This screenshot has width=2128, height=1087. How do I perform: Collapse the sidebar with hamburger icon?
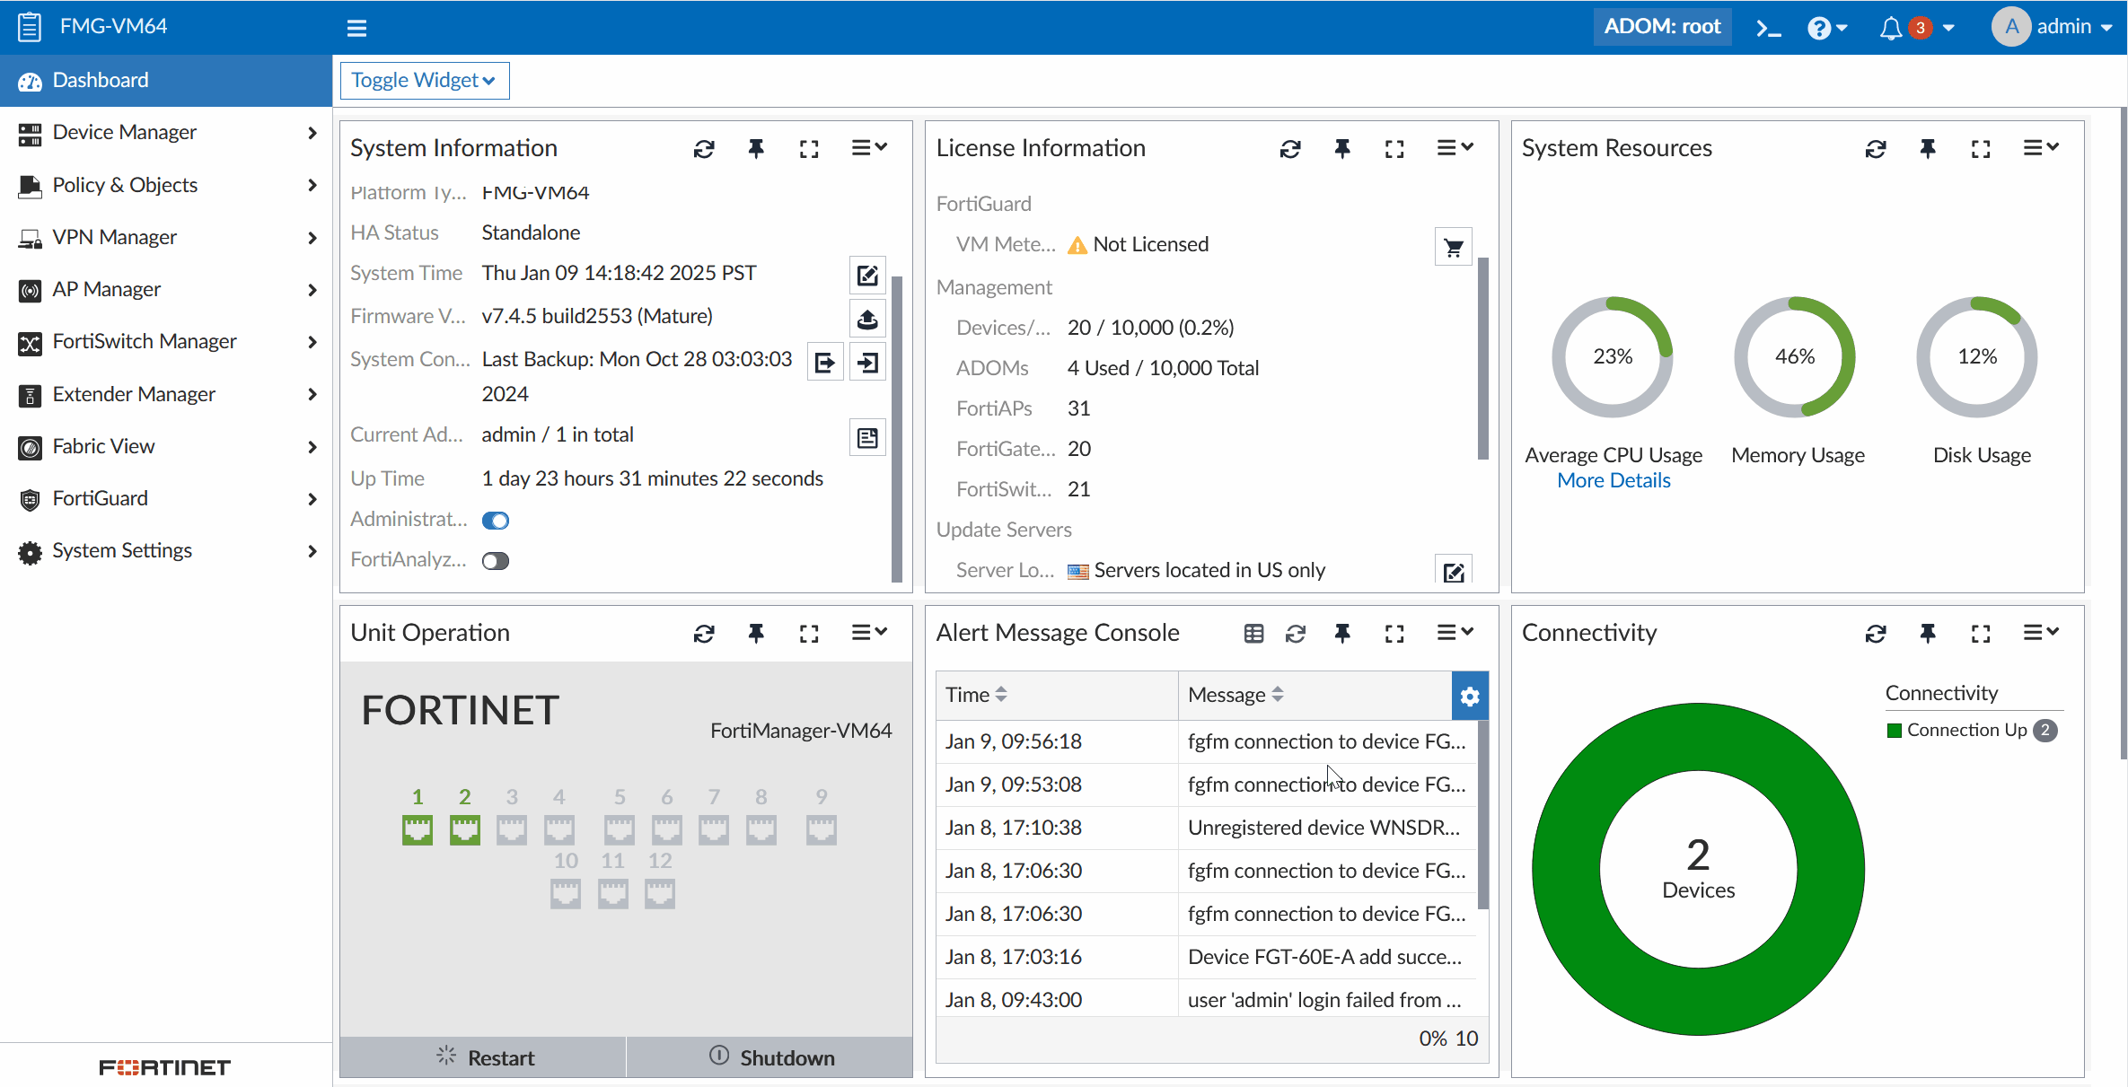point(356,28)
